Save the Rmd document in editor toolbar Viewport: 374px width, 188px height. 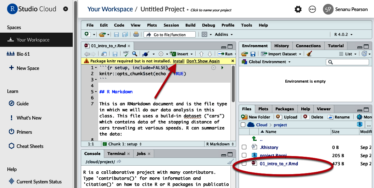pyautogui.click(x=115, y=54)
